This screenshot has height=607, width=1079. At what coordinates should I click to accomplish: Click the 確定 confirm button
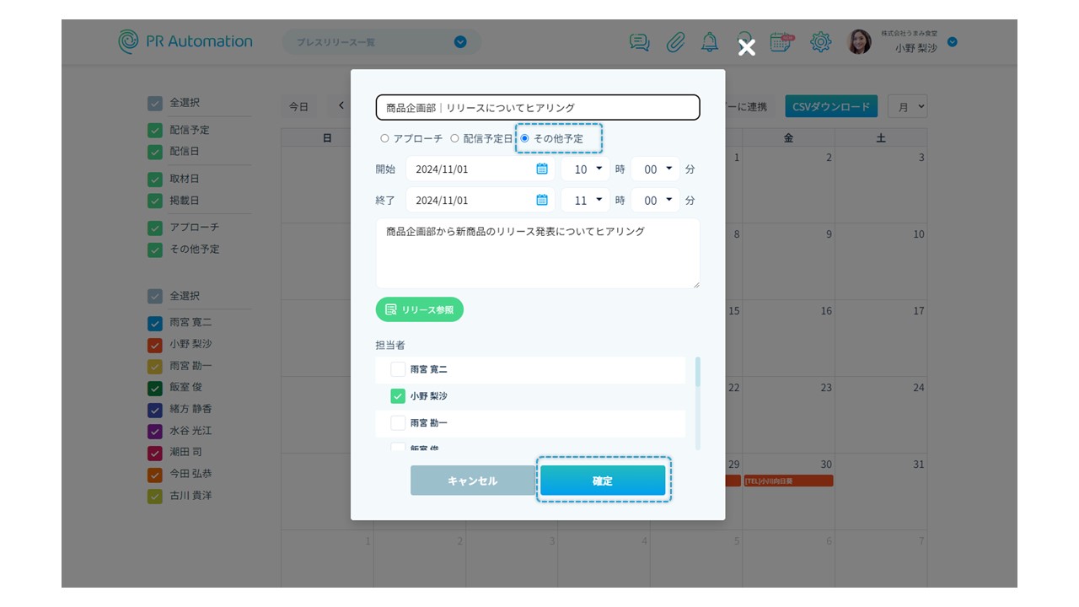click(603, 481)
